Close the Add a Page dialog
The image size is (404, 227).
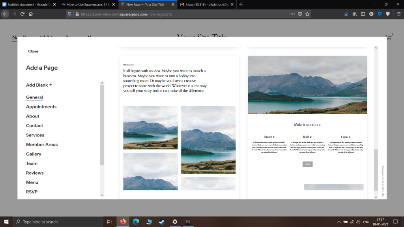33,51
